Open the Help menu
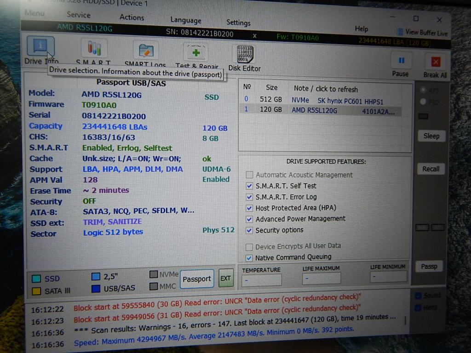The image size is (471, 353). (x=362, y=28)
